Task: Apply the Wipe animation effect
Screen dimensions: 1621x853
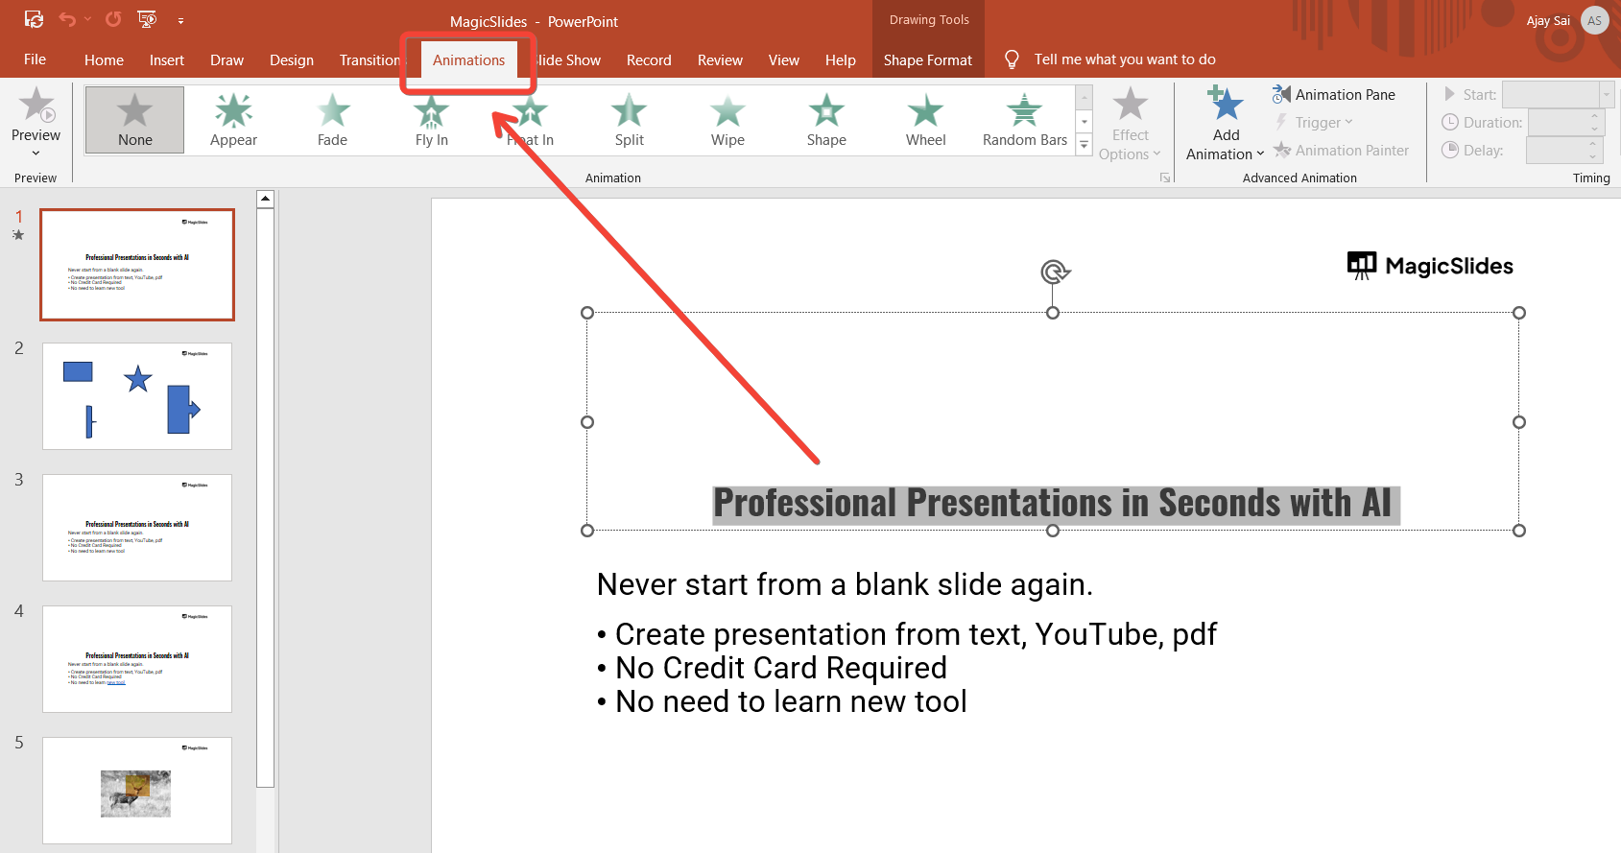Action: (727, 120)
